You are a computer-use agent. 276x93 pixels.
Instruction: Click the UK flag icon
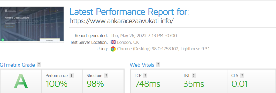(113, 42)
